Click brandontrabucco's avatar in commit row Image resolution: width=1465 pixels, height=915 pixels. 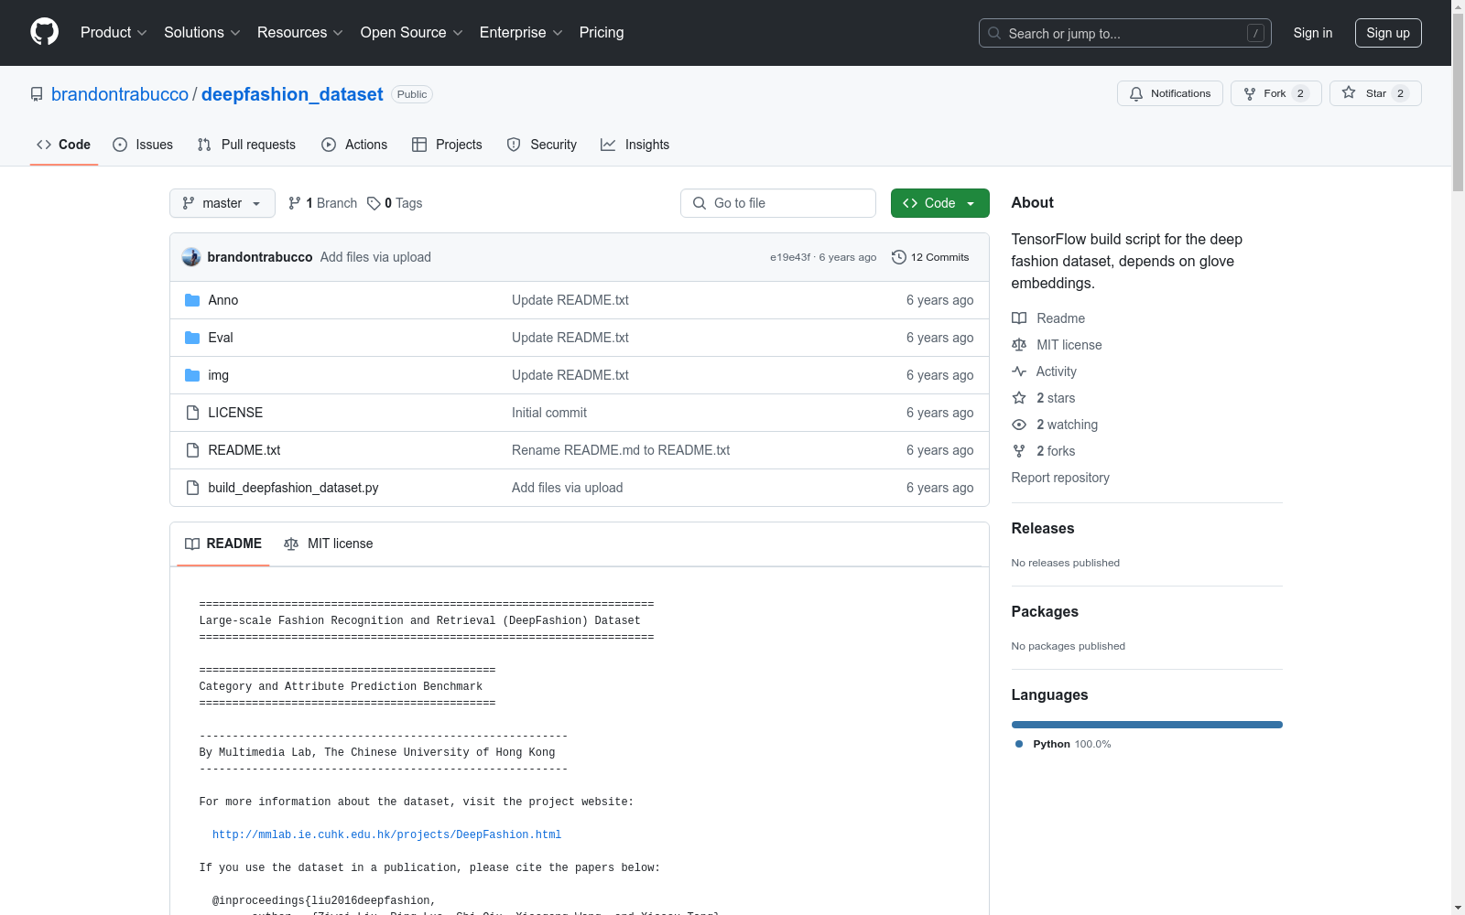pos(191,257)
